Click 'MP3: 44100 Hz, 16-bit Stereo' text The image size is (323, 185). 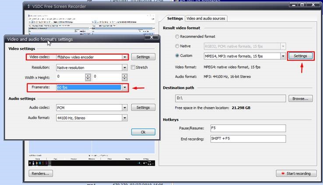[x=227, y=77]
